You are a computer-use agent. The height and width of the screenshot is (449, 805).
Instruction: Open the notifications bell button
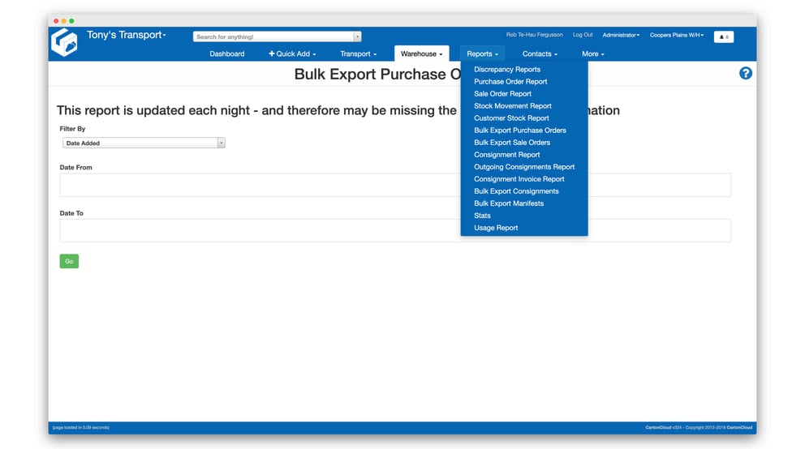(x=723, y=37)
